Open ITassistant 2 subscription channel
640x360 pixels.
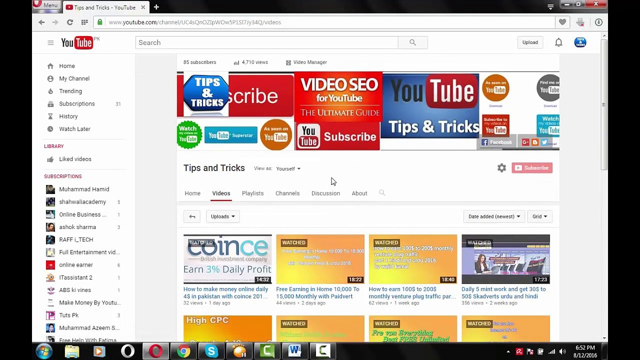75,277
